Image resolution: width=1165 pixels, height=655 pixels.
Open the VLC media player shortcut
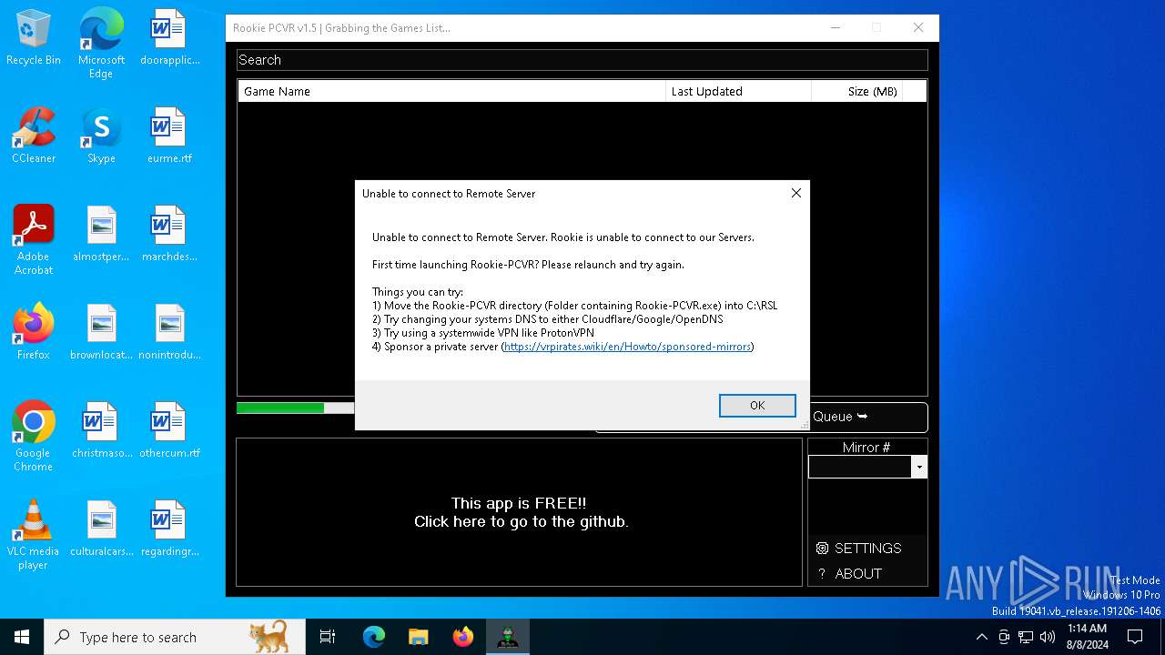click(x=34, y=535)
